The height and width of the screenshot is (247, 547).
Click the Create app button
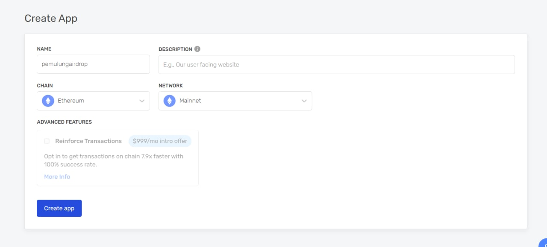coord(59,208)
